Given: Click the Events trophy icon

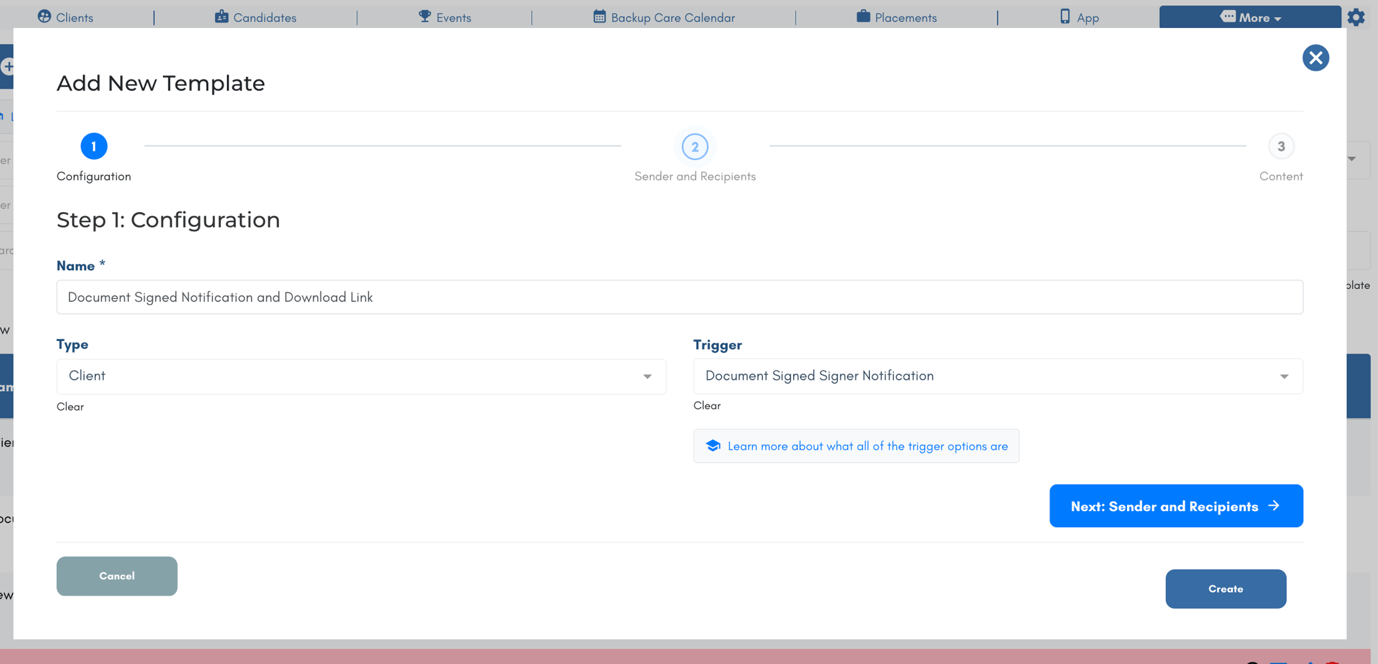Looking at the screenshot, I should coord(425,17).
